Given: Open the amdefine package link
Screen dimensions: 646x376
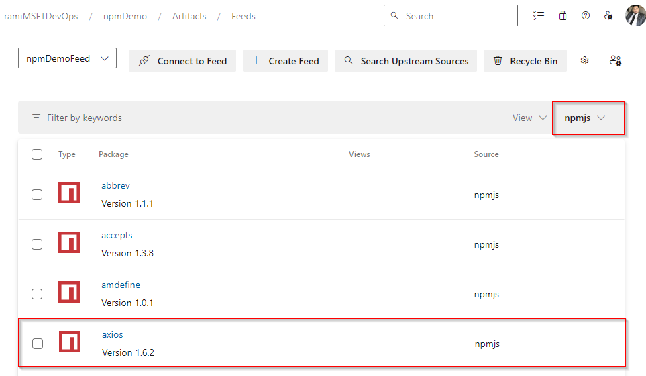Looking at the screenshot, I should click(121, 285).
